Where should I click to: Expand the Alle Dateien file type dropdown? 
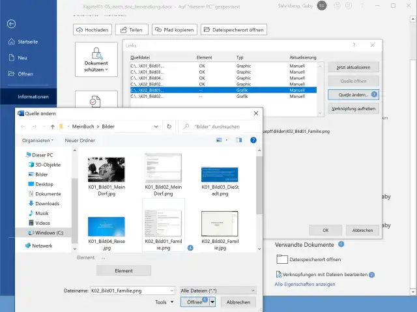pos(218,290)
